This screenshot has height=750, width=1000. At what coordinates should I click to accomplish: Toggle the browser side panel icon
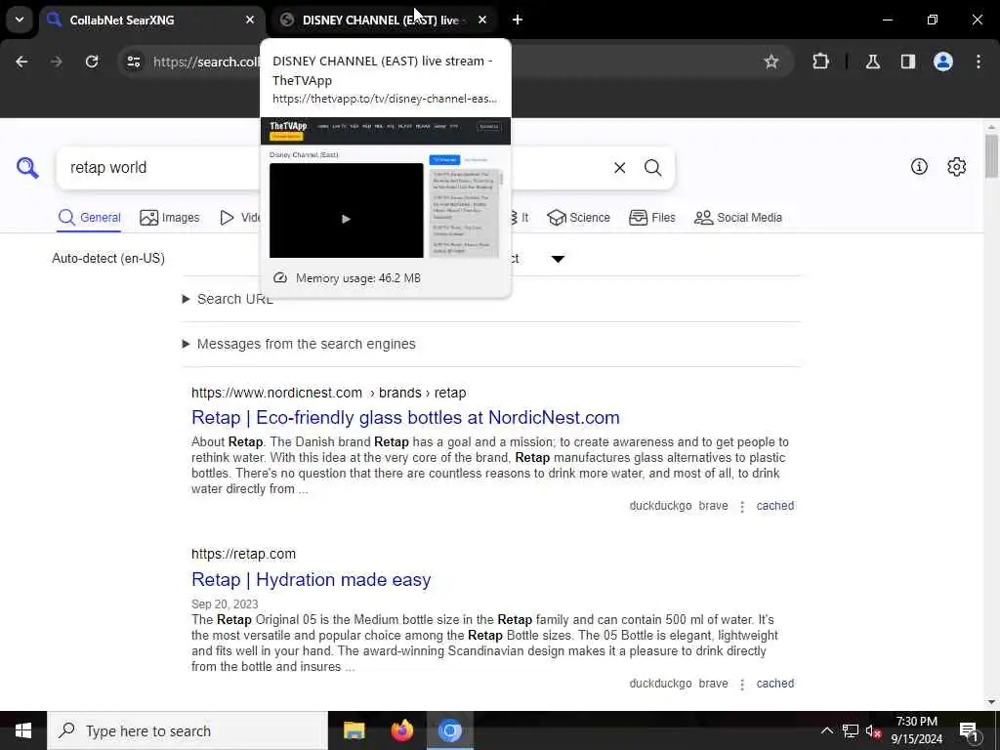point(907,62)
